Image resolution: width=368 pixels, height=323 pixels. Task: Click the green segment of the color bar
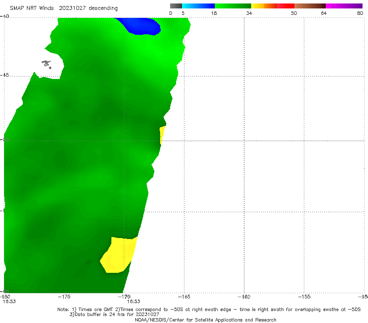tap(233, 6)
